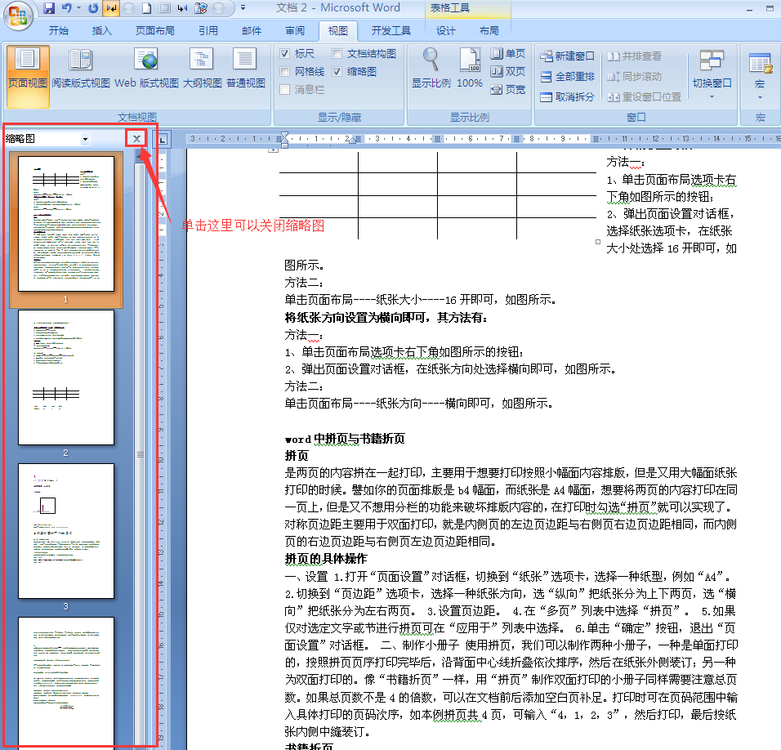Open the 引用 References tab
Screen dimensions: 781x750
click(x=208, y=31)
